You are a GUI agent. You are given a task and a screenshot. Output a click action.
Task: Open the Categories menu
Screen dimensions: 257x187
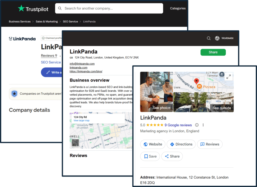pyautogui.click(x=177, y=8)
